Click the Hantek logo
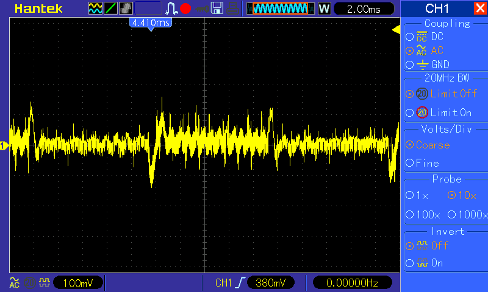The width and height of the screenshot is (488, 292). (38, 9)
